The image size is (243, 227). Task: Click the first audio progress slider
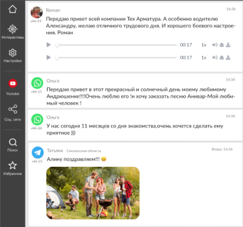116,45
